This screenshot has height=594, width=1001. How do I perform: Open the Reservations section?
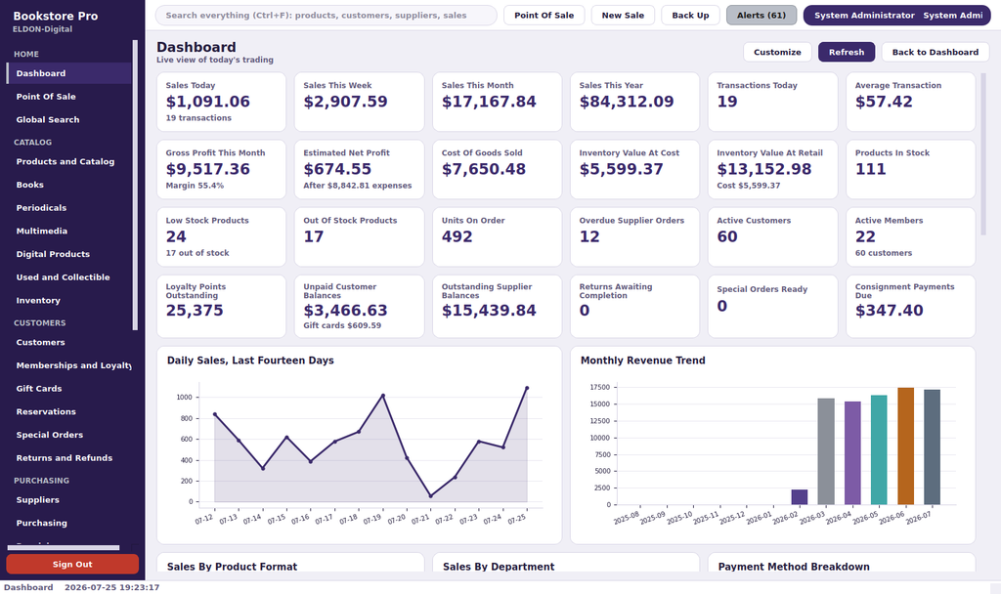(69, 411)
